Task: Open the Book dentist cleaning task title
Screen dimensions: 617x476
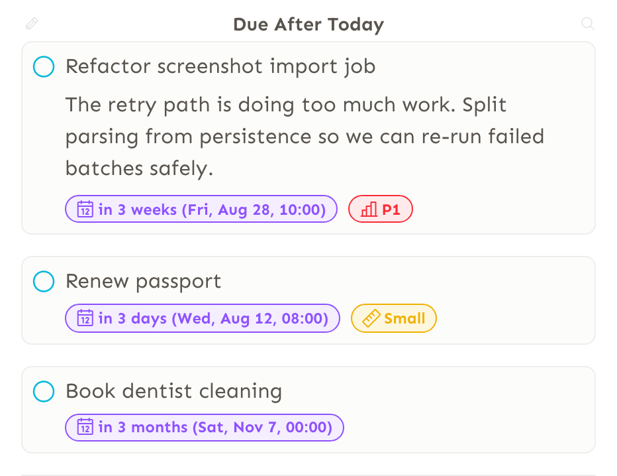Action: (173, 391)
